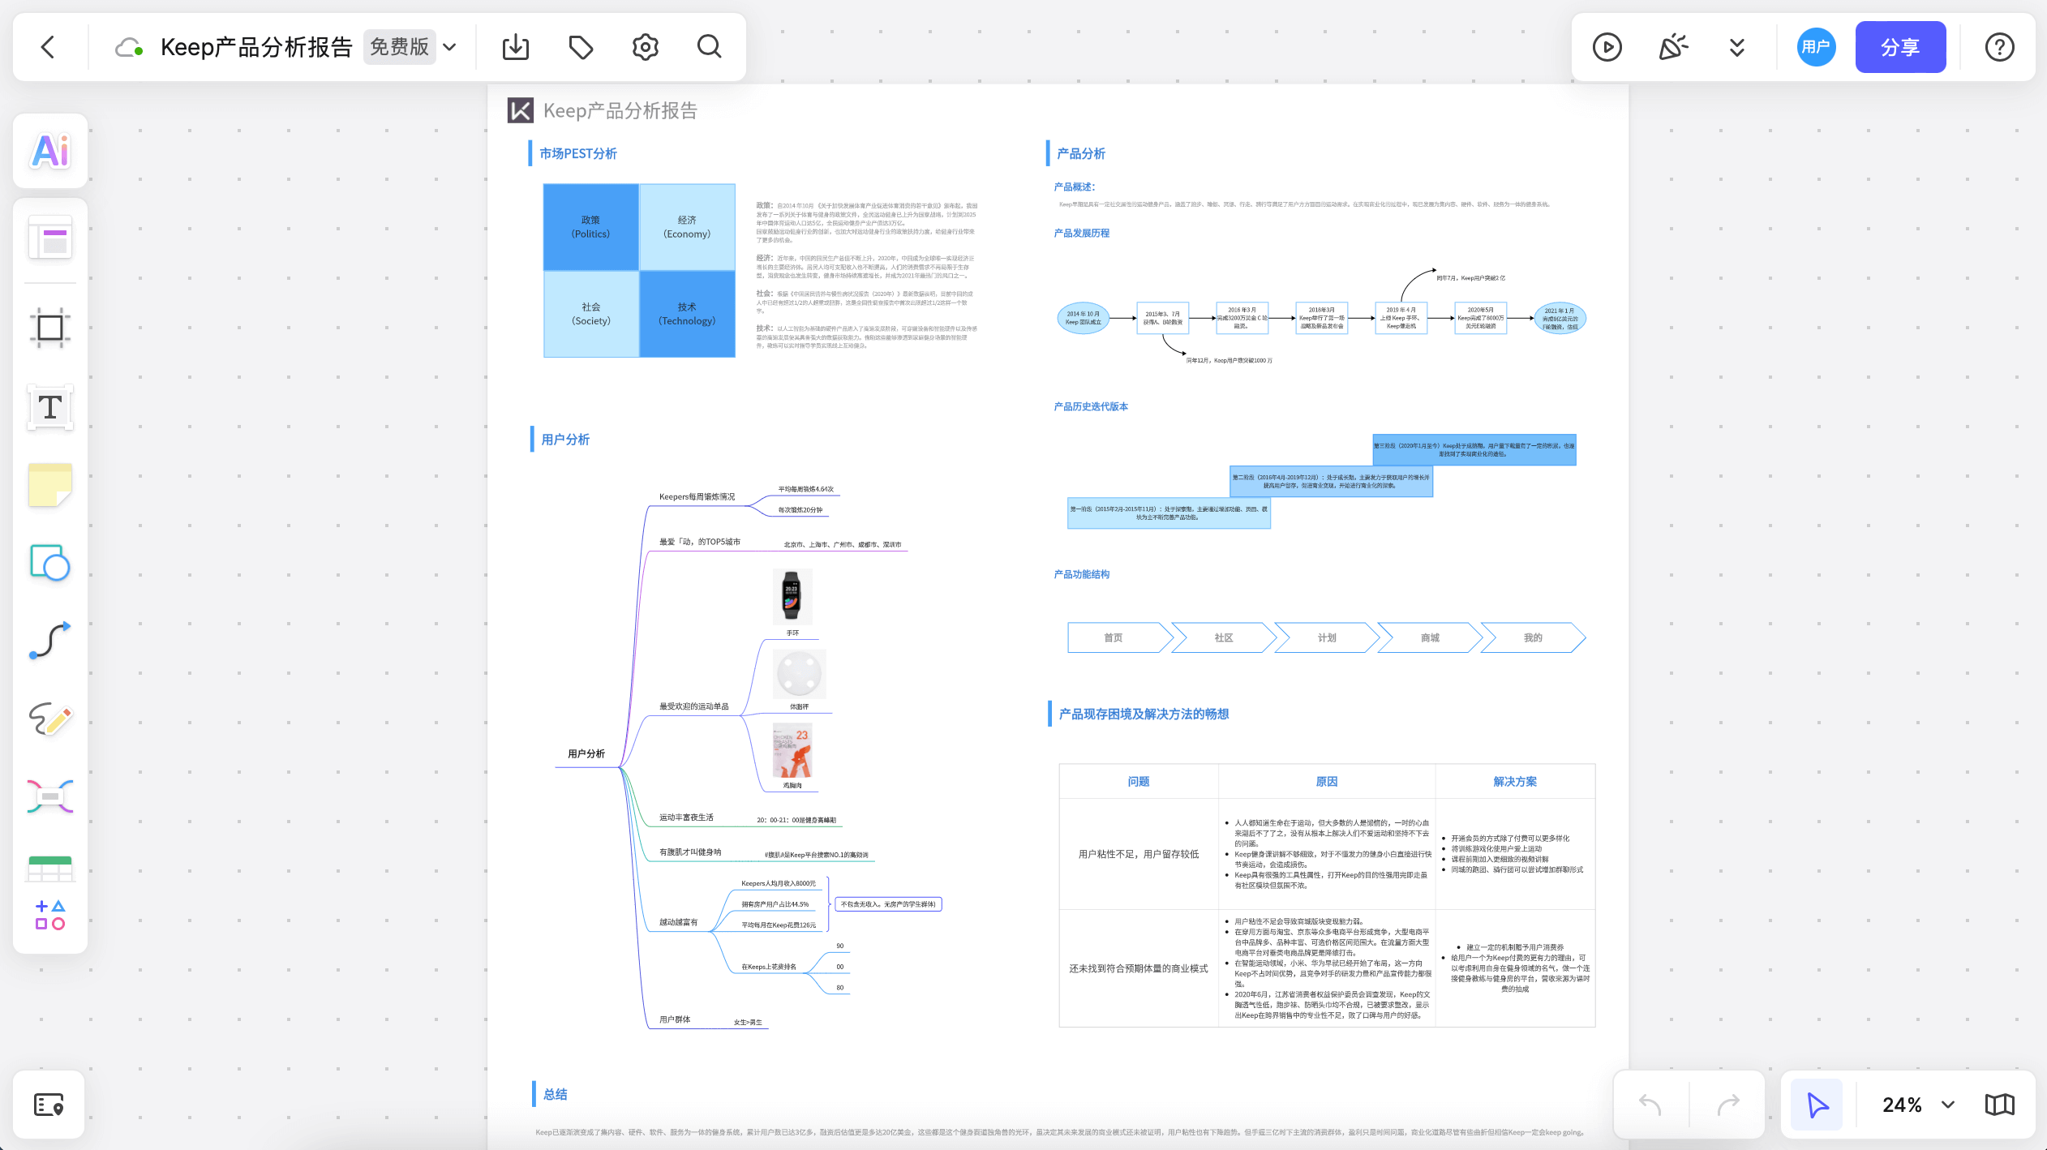Click the 首页 arrow shape

[1120, 637]
